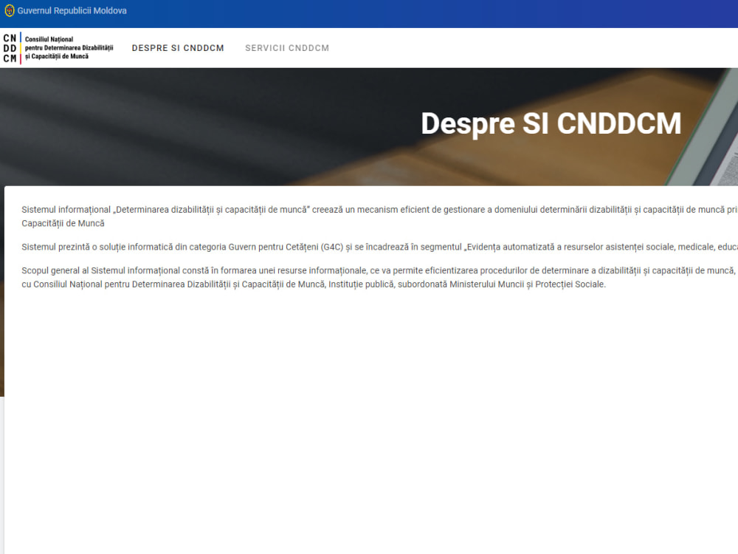The image size is (738, 554).
Task: Click paragraph starting 'Scopul general al Sistemul'
Action: click(x=380, y=277)
